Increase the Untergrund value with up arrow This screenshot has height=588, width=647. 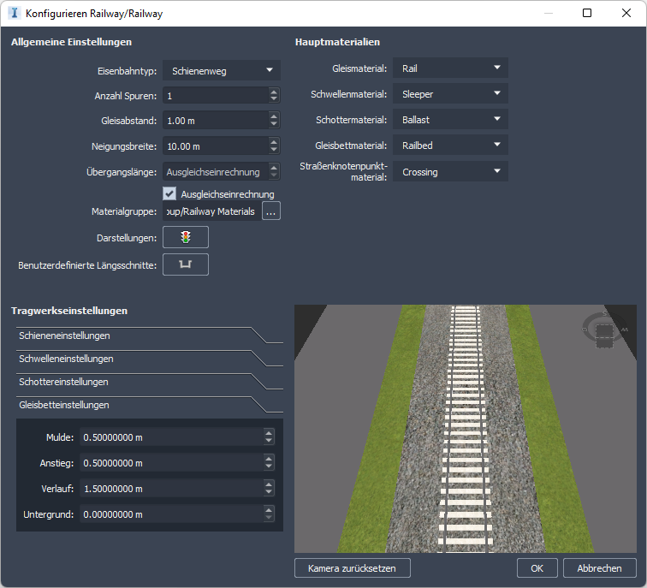click(269, 510)
